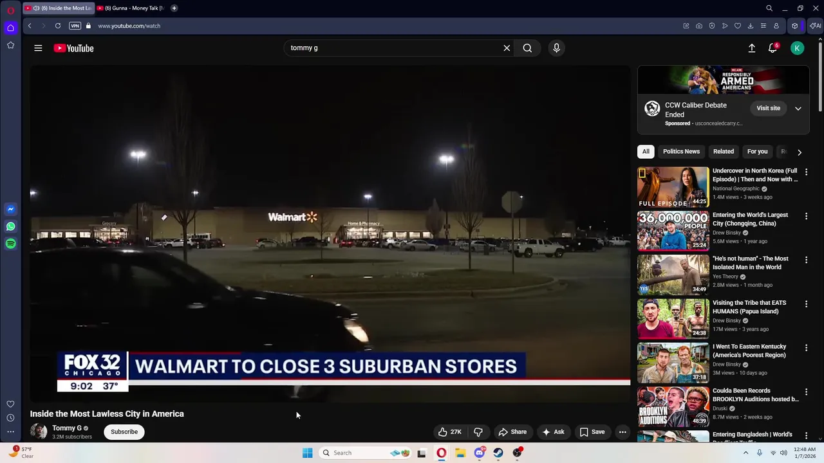Select the For you chip

point(758,152)
